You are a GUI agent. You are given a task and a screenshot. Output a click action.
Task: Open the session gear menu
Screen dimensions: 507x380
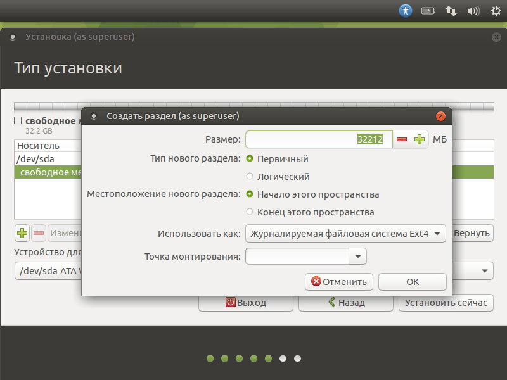point(496,11)
